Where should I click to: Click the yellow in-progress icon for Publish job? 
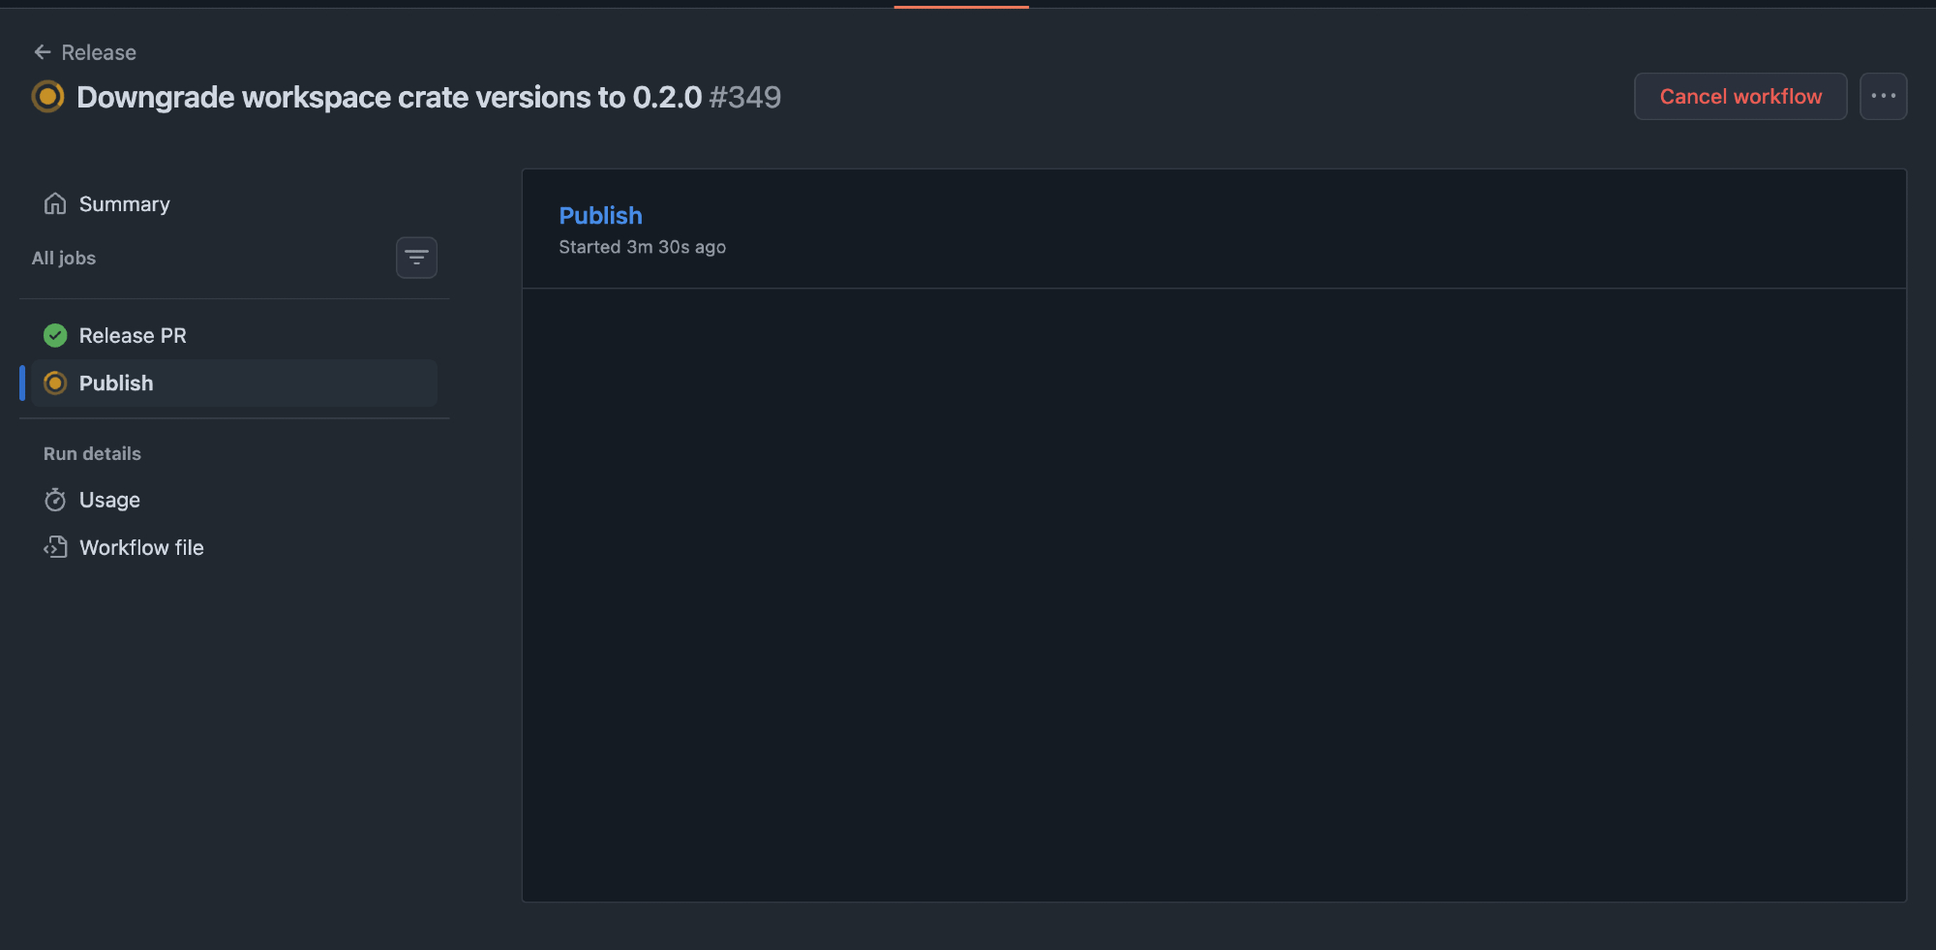pyautogui.click(x=55, y=383)
